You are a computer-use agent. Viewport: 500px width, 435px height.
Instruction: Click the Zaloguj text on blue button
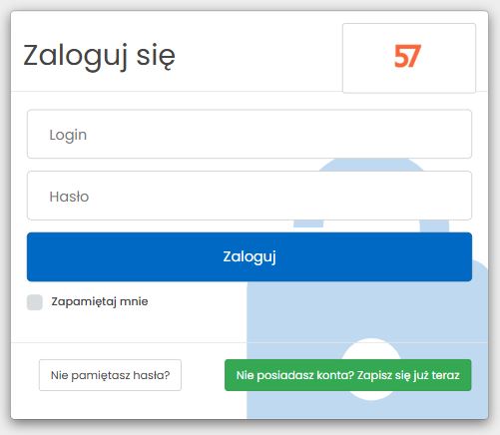click(250, 257)
